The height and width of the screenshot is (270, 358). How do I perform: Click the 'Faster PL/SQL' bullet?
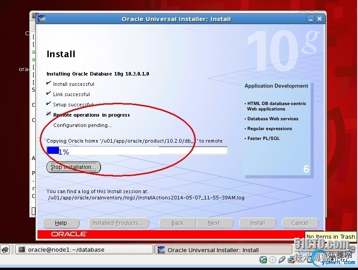point(262,139)
